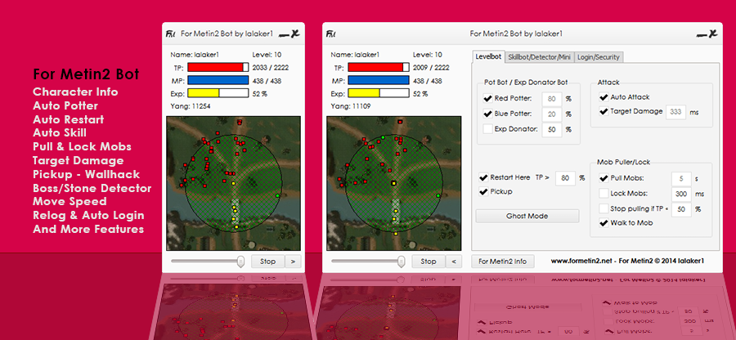Disable the Red Potter checkbox
This screenshot has height=340, width=736.
pos(487,98)
